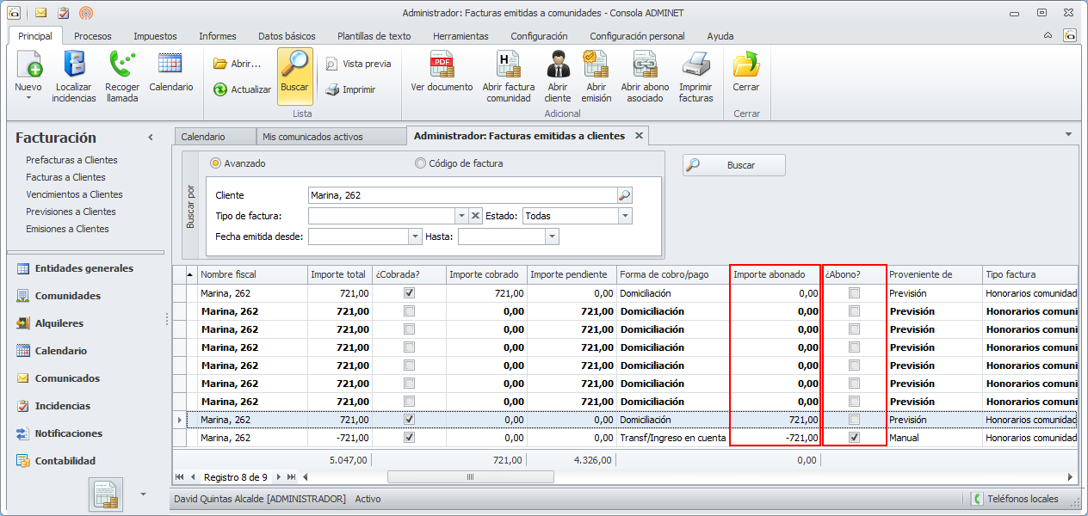Screen dimensions: 1088x516
Task: Toggle ¿Cobrada? checkbox in the first row
Action: [x=409, y=293]
